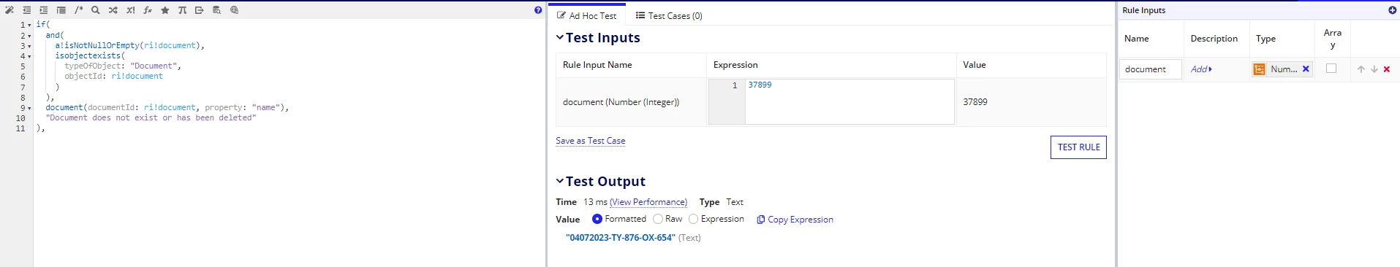The width and height of the screenshot is (1400, 267).
Task: Open the blue help question mark icon
Action: [538, 10]
